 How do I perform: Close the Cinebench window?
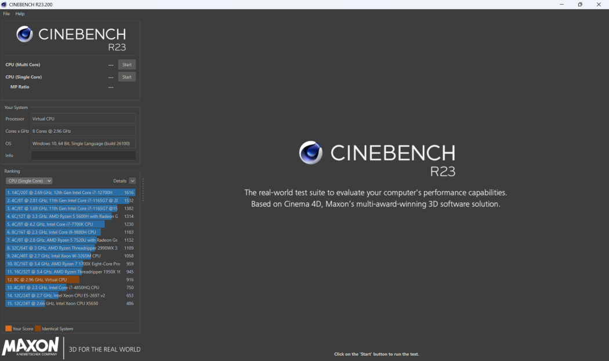(x=599, y=5)
